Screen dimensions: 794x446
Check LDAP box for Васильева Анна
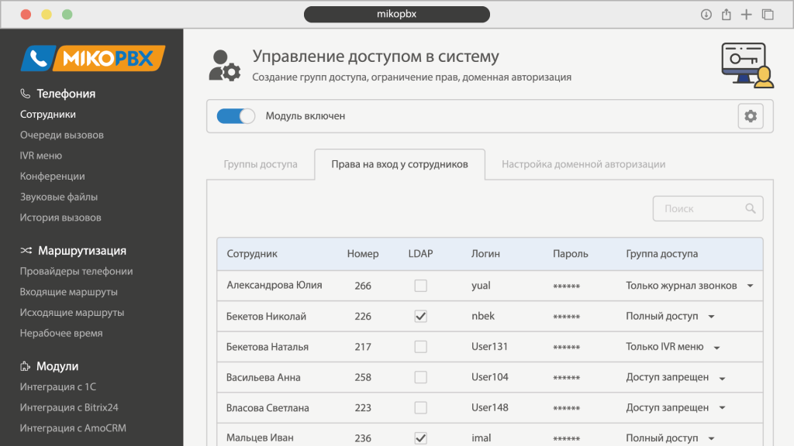click(x=420, y=377)
